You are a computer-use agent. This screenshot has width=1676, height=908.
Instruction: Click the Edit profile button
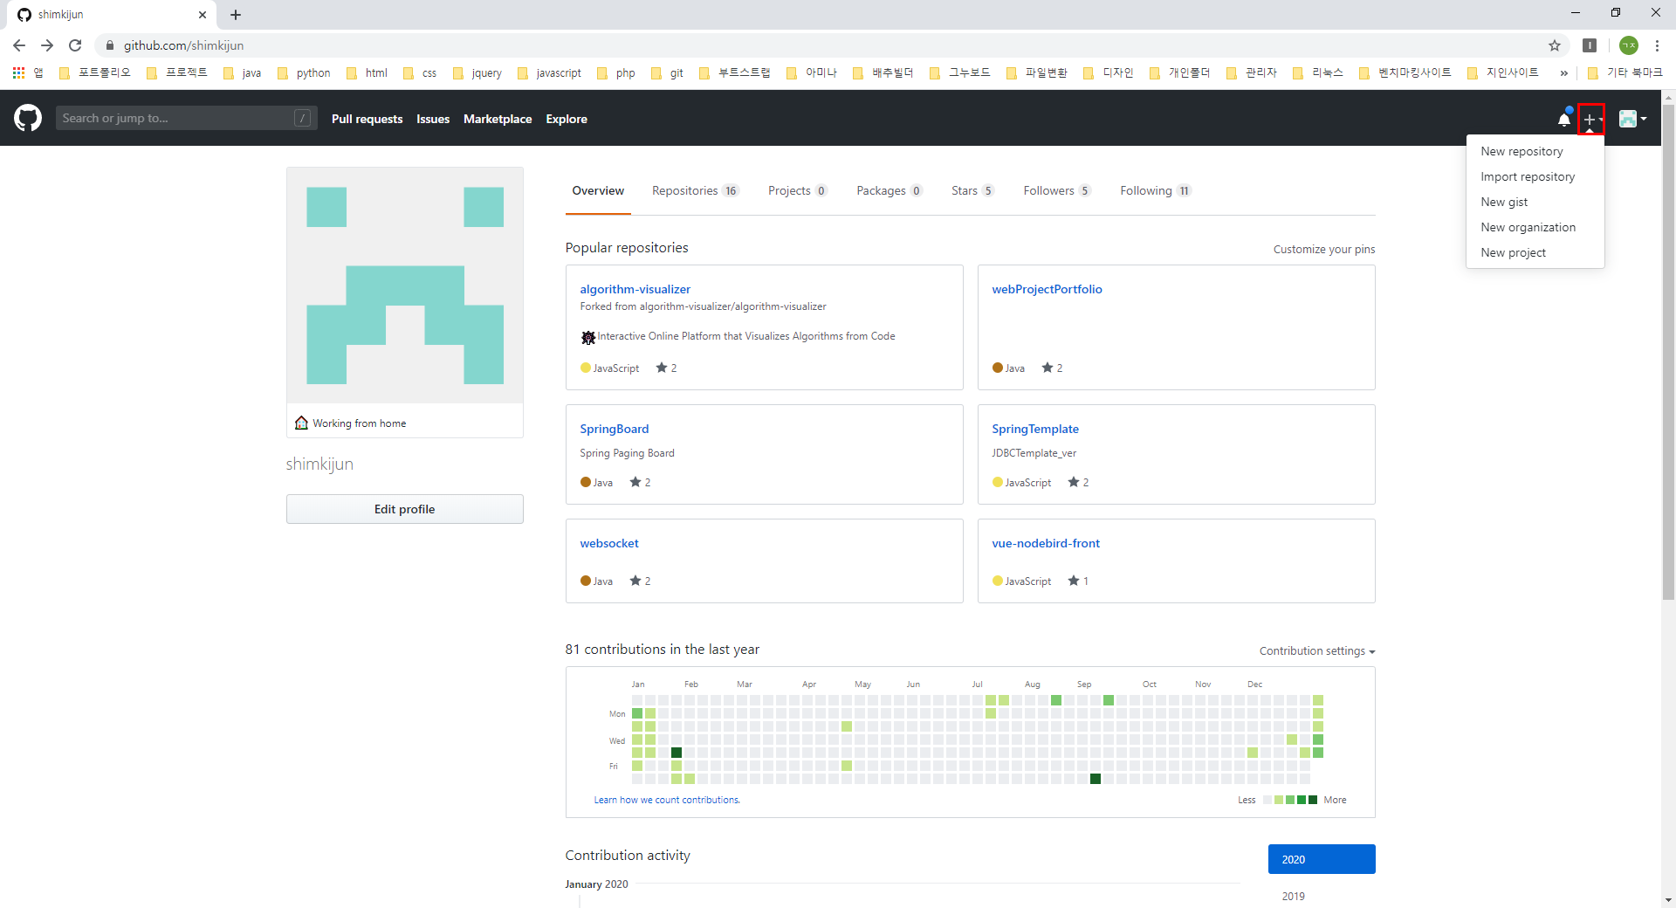[405, 509]
